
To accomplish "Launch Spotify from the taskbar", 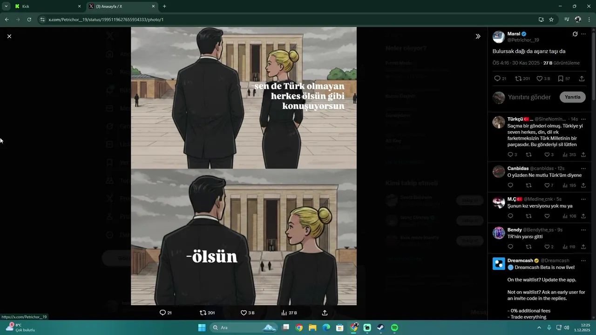I will pyautogui.click(x=394, y=328).
